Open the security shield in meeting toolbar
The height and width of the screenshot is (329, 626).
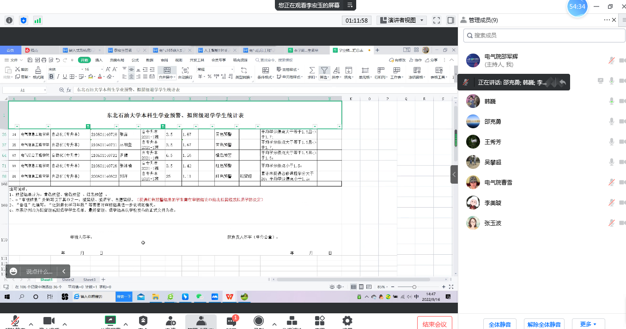point(143,320)
